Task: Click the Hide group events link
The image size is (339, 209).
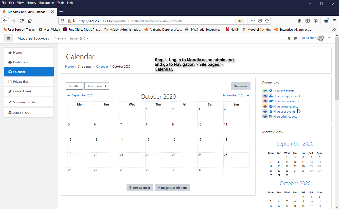Action: tap(286, 107)
